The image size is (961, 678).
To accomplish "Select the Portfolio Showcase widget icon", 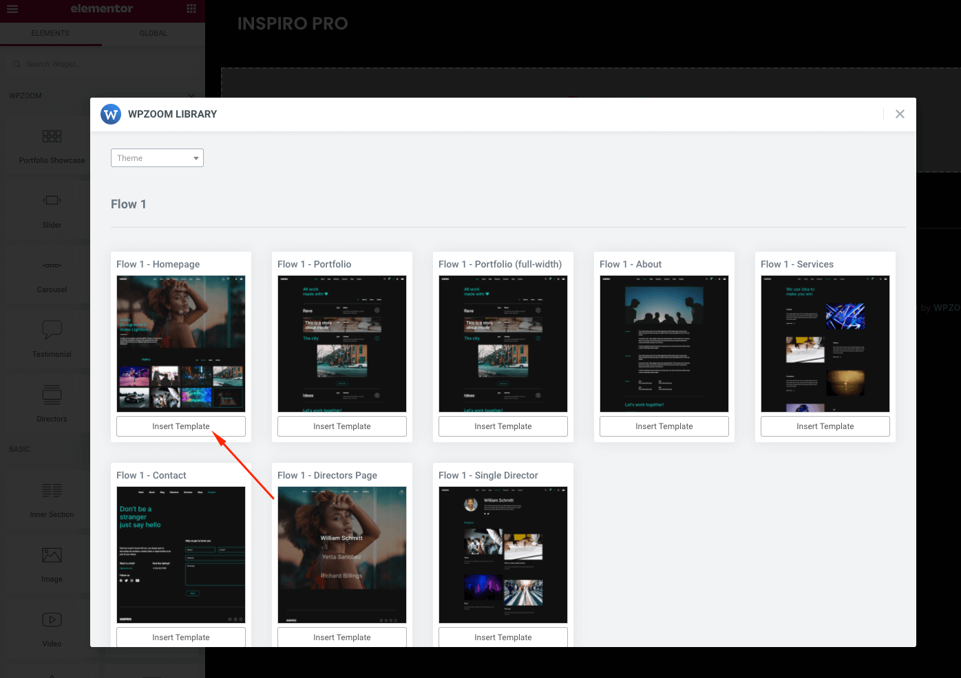I will (x=52, y=136).
